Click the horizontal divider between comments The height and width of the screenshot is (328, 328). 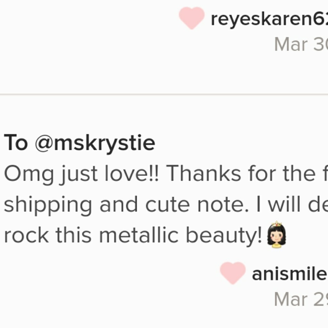click(x=164, y=94)
